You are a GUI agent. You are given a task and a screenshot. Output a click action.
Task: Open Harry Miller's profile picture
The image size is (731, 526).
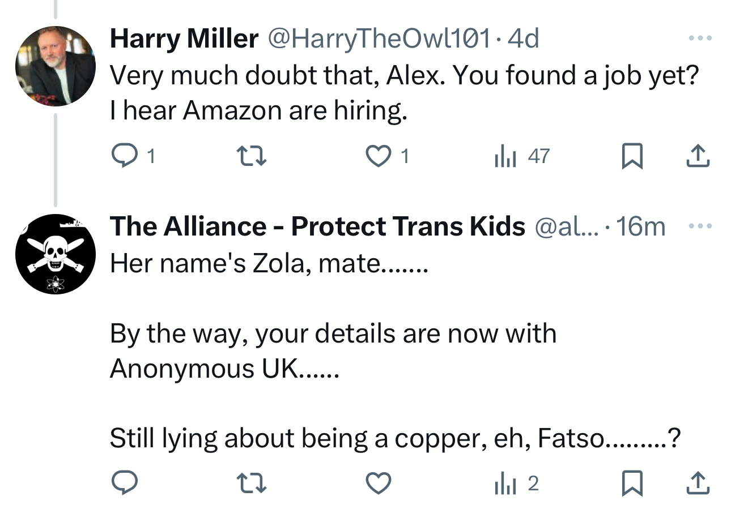[55, 66]
